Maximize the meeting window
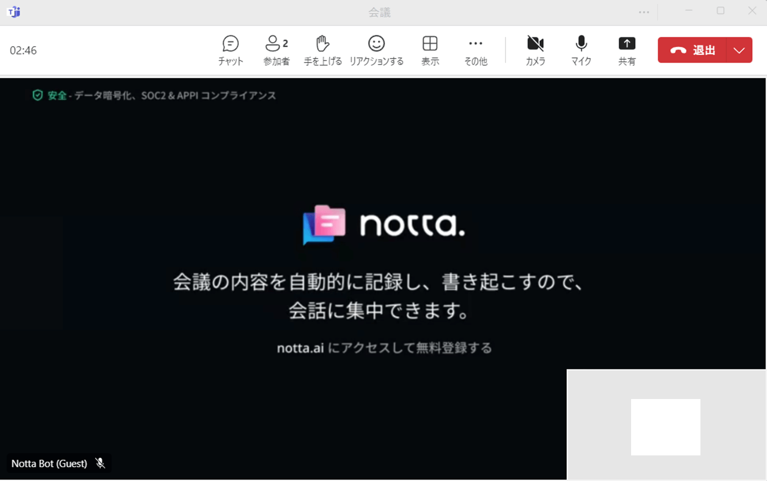The width and height of the screenshot is (767, 481). click(x=720, y=11)
